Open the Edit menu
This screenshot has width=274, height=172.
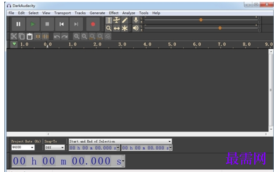pyautogui.click(x=21, y=13)
